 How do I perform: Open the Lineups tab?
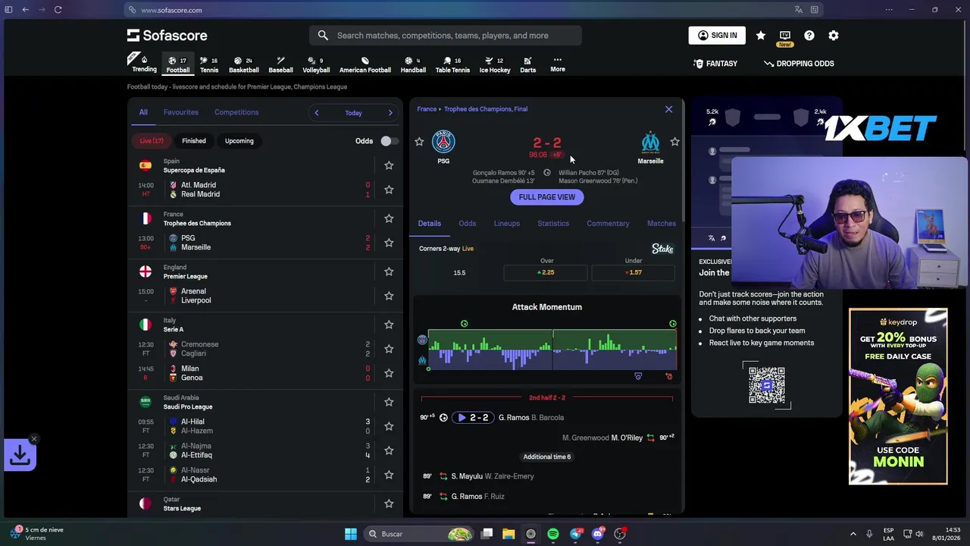pyautogui.click(x=507, y=224)
